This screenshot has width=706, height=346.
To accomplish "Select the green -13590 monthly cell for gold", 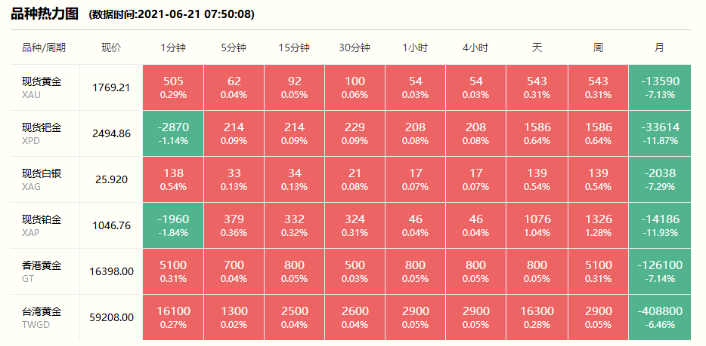I will pos(659,87).
